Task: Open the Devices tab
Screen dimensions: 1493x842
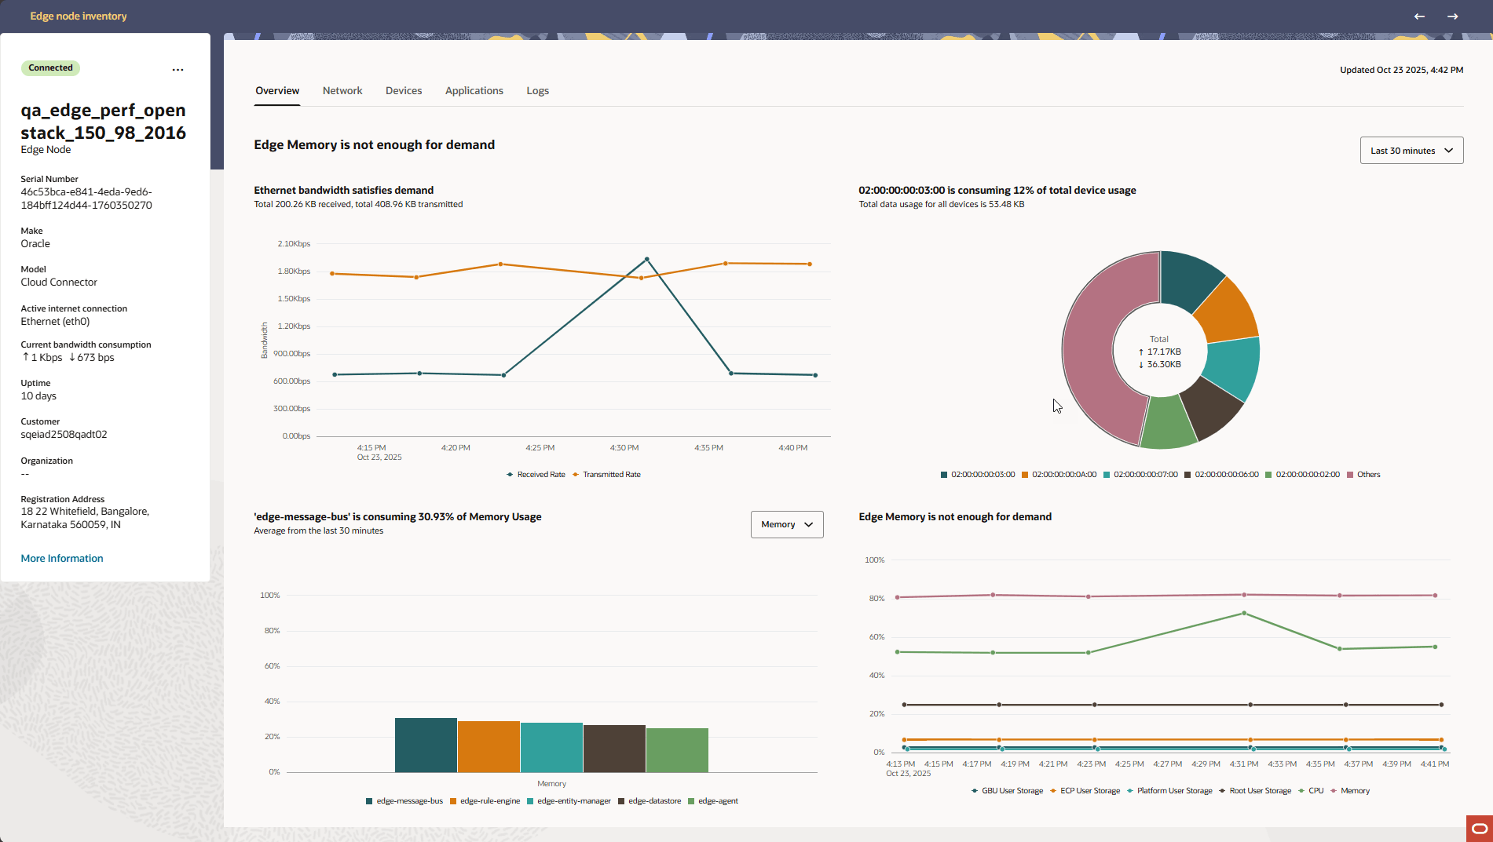Action: click(404, 90)
